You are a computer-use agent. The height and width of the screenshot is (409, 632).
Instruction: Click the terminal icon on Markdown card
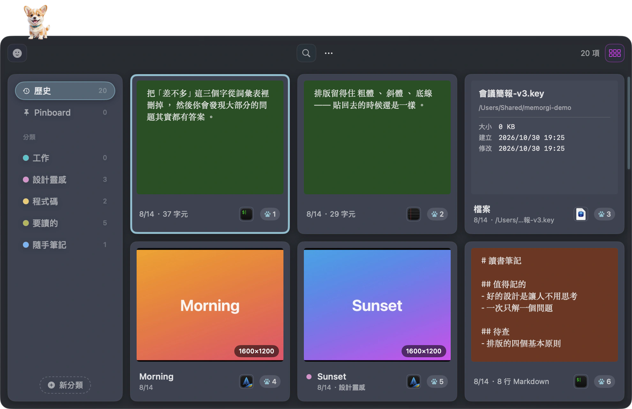[x=581, y=382]
